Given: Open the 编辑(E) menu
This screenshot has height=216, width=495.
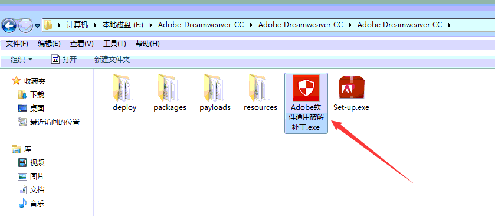Looking at the screenshot, I should coord(49,44).
